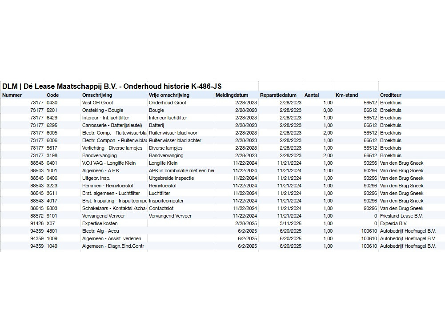Click the code cell 'X07'

[51, 223]
